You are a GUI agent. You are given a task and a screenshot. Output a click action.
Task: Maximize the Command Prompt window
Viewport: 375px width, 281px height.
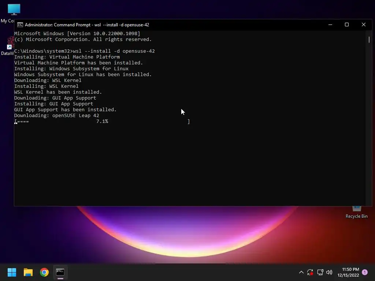tap(347, 25)
